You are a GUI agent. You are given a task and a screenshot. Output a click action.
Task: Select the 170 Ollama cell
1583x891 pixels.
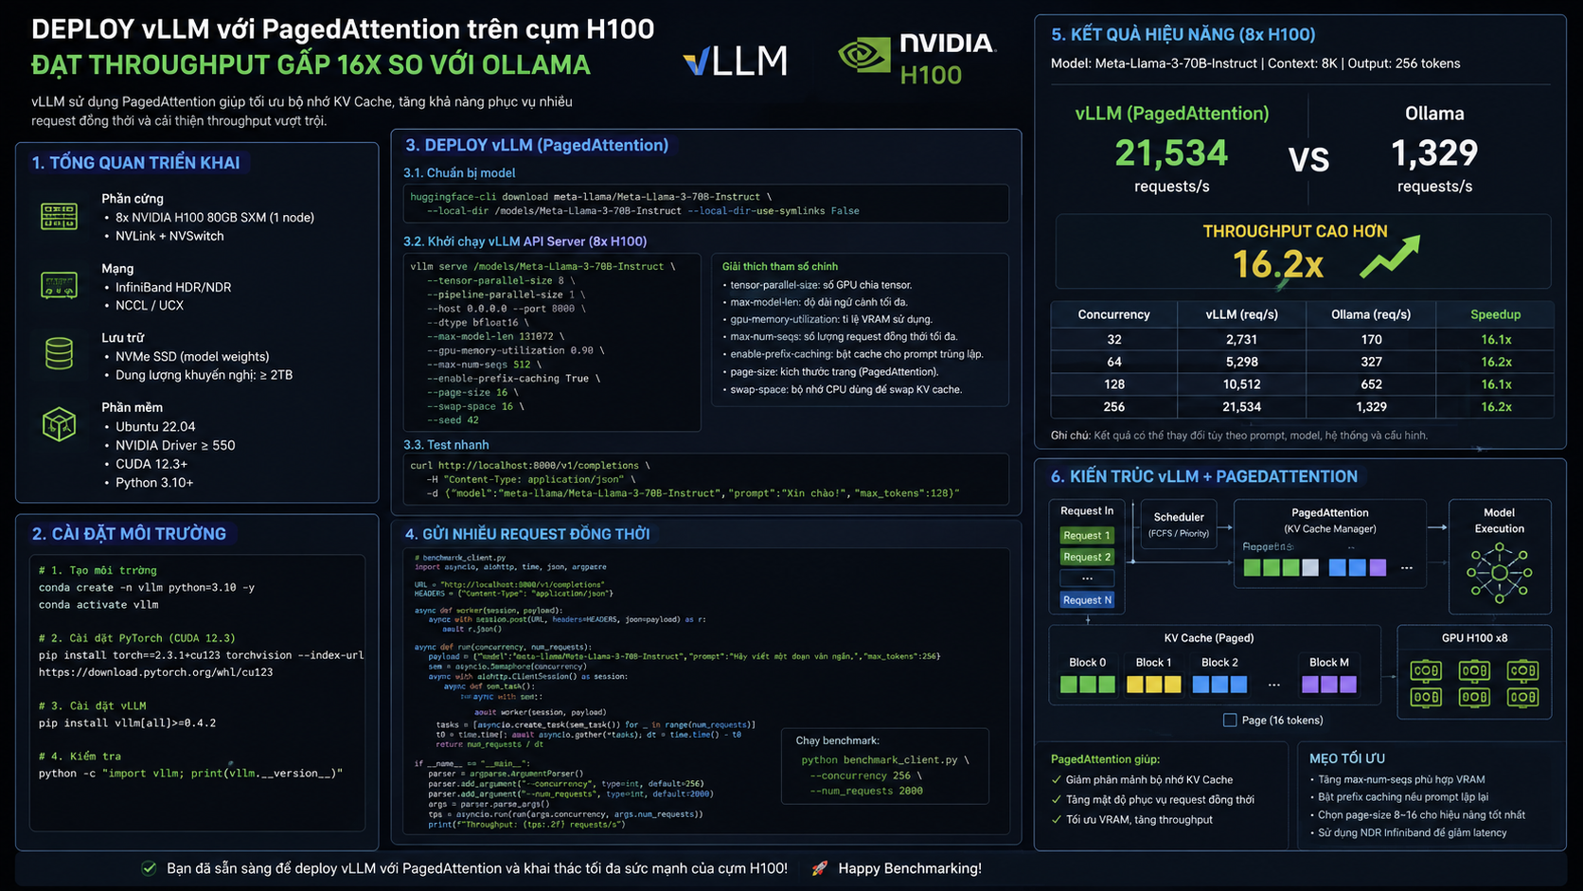1371,339
